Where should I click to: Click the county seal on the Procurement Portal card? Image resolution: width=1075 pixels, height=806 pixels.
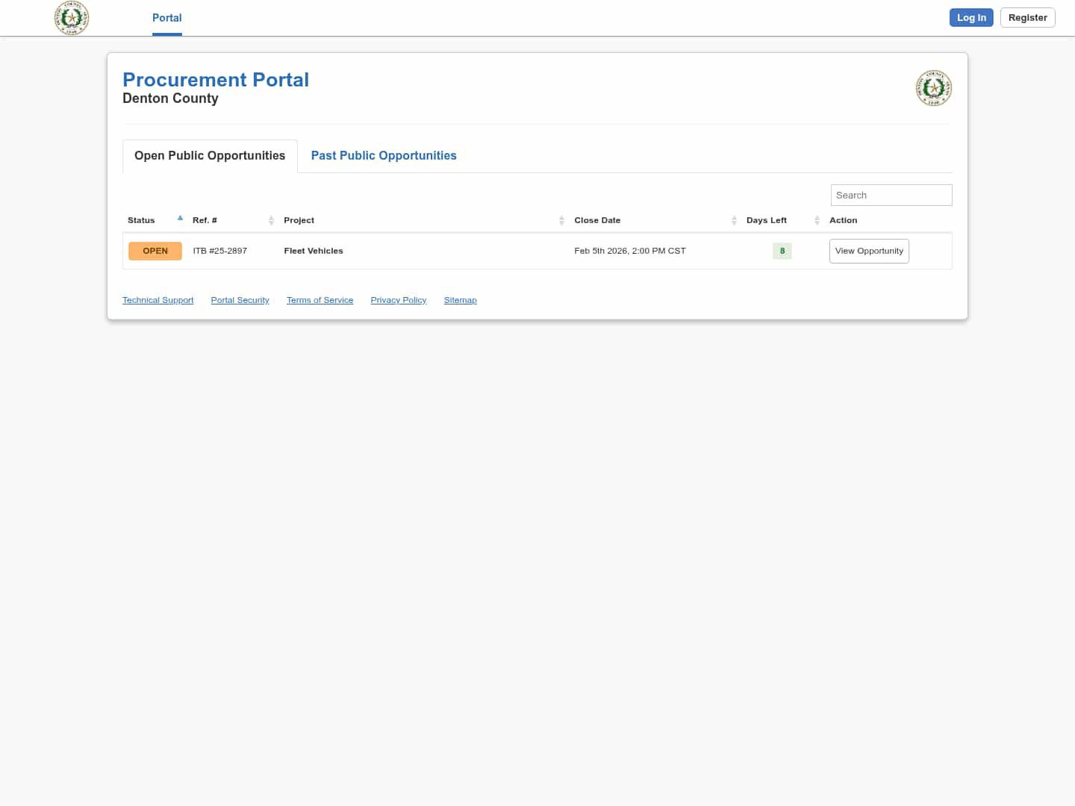pyautogui.click(x=933, y=87)
